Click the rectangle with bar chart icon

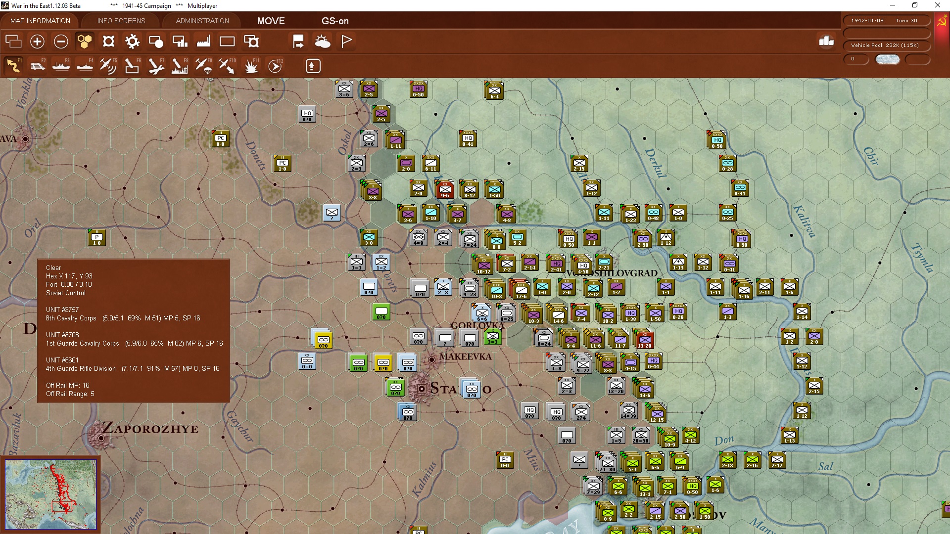coord(180,42)
